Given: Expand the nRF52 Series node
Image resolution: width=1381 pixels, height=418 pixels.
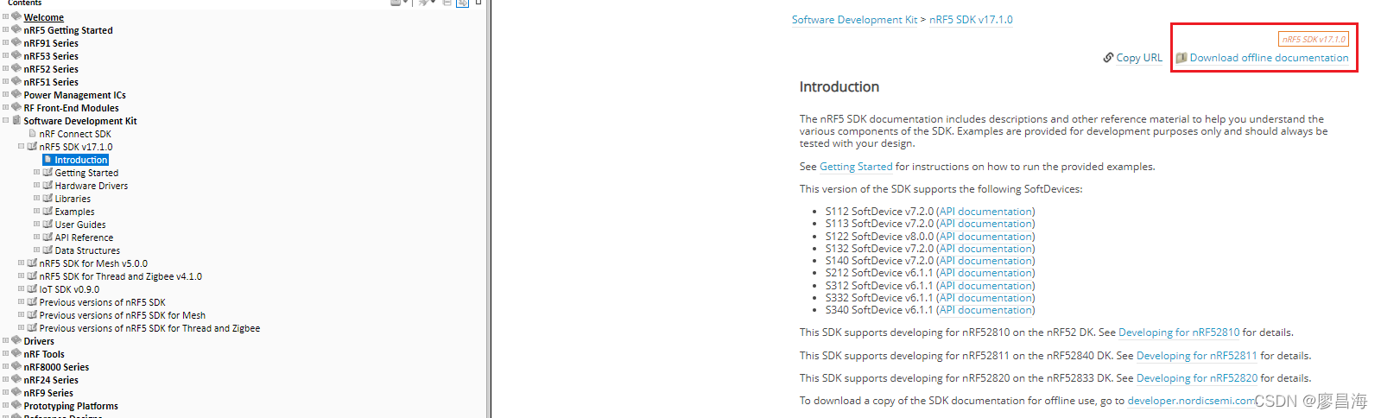Looking at the screenshot, I should (x=6, y=68).
